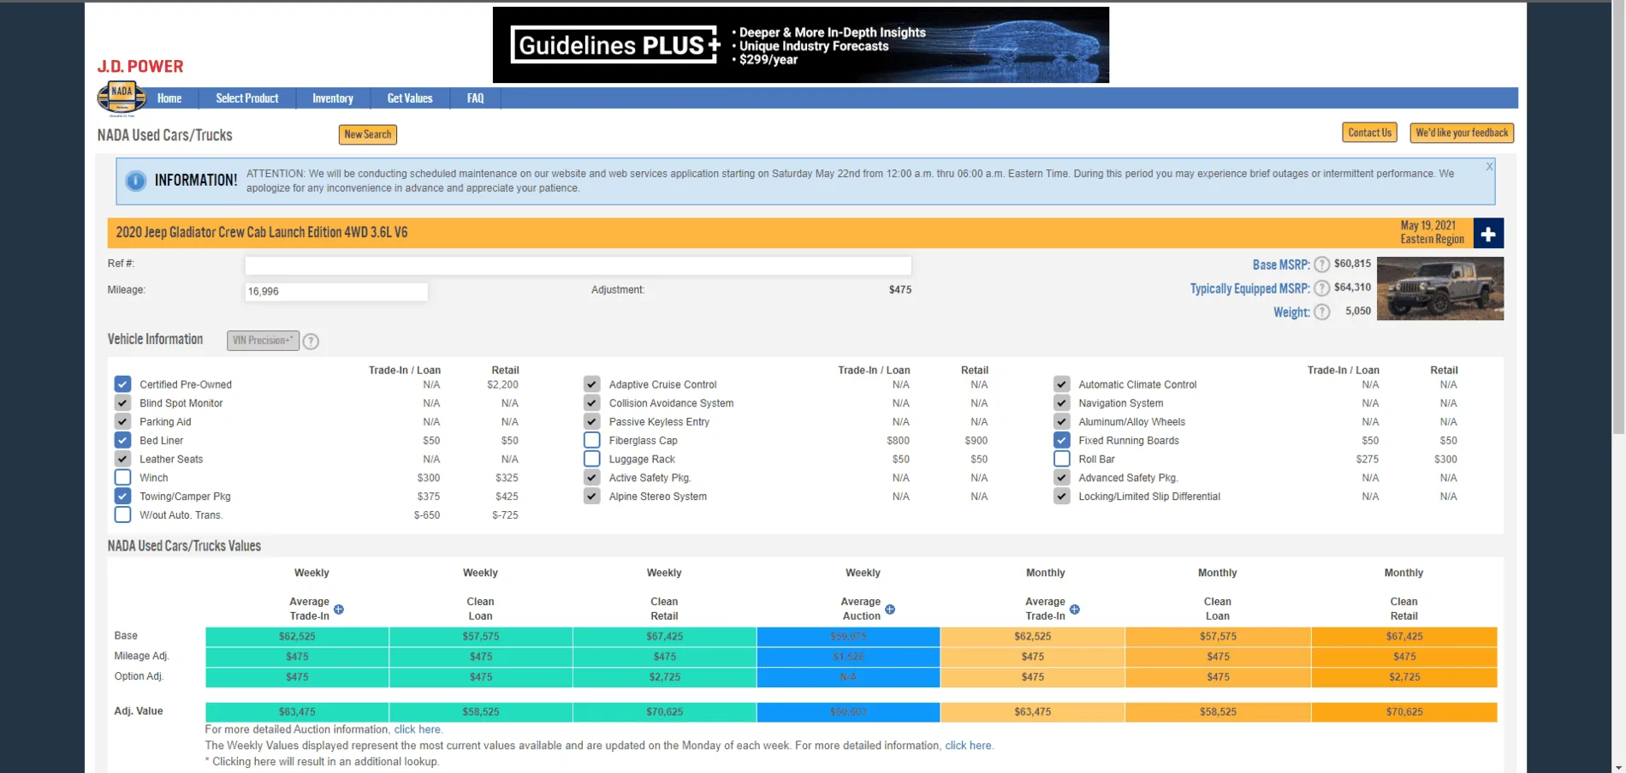
Task: Check the Luggage Rack option
Action: click(591, 459)
